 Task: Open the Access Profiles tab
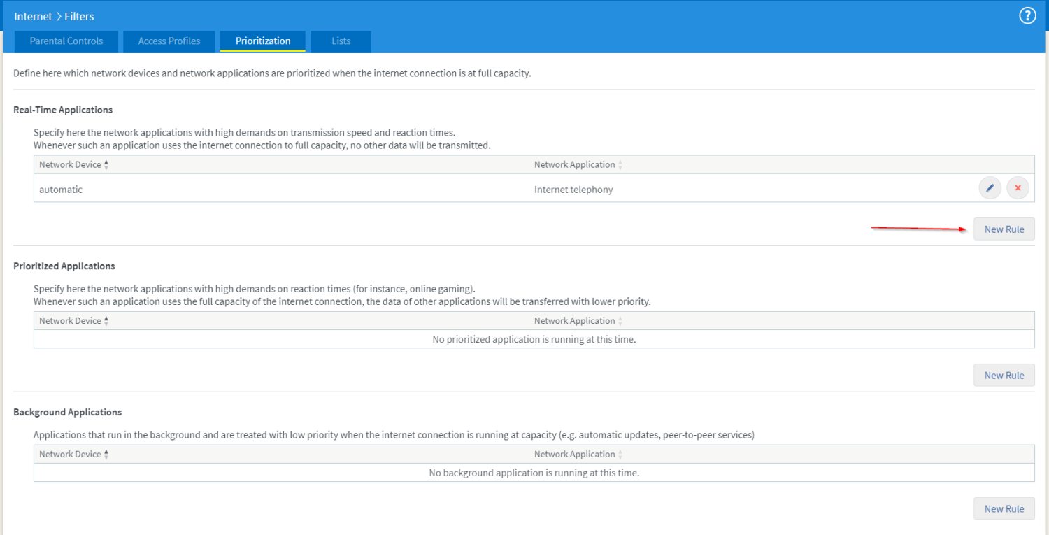point(169,41)
